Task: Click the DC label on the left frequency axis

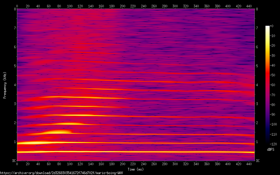Action: (13, 161)
